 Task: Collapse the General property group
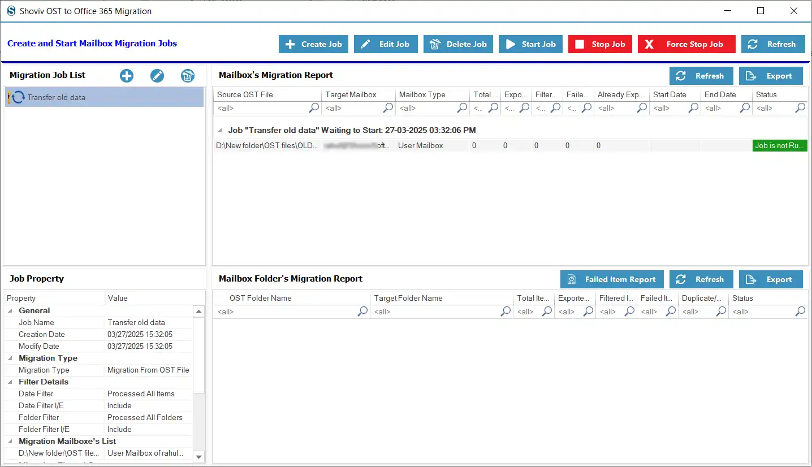(x=10, y=310)
